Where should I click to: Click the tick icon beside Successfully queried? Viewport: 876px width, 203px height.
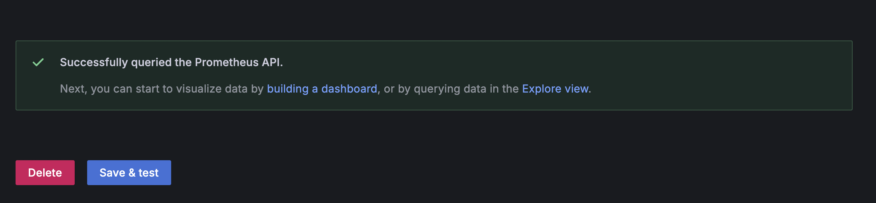pyautogui.click(x=38, y=62)
